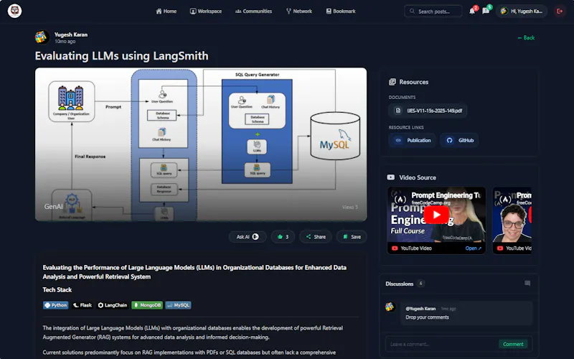Viewport: 574px width, 359px height.
Task: Click the Discussions panel comment icon
Action: click(x=527, y=283)
